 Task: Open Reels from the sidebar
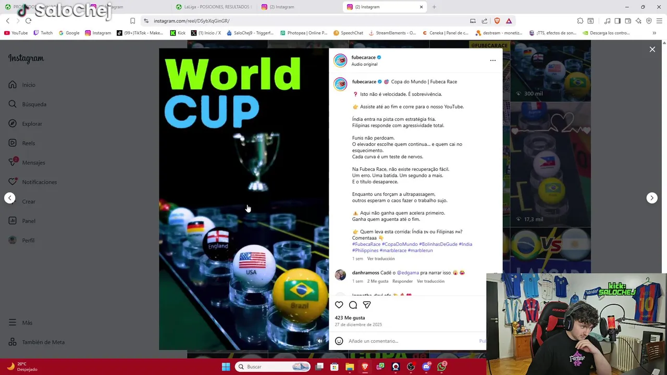(x=21, y=143)
